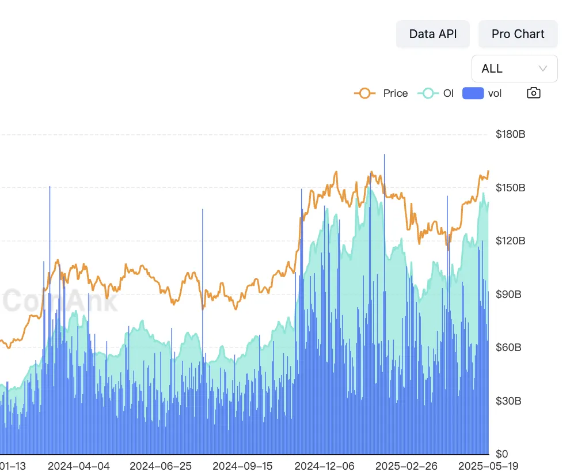Click the $180B axis label
The width and height of the screenshot is (566, 472).
click(x=510, y=134)
